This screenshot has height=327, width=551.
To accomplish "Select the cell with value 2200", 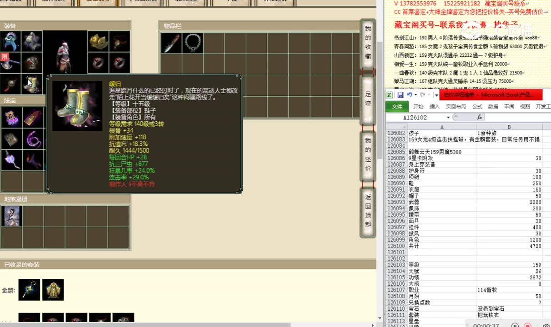I will pos(509,202).
